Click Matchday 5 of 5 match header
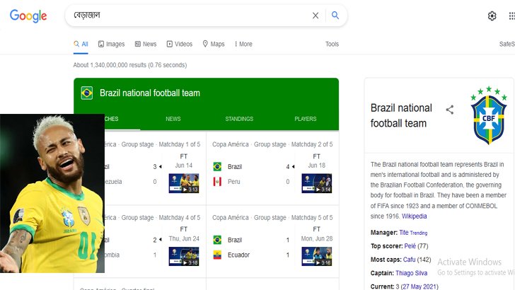The image size is (515, 290). point(272,217)
